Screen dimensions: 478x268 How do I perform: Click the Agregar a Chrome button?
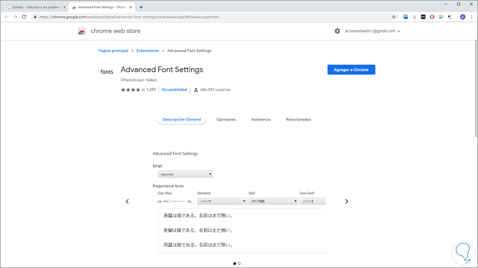[x=351, y=70]
